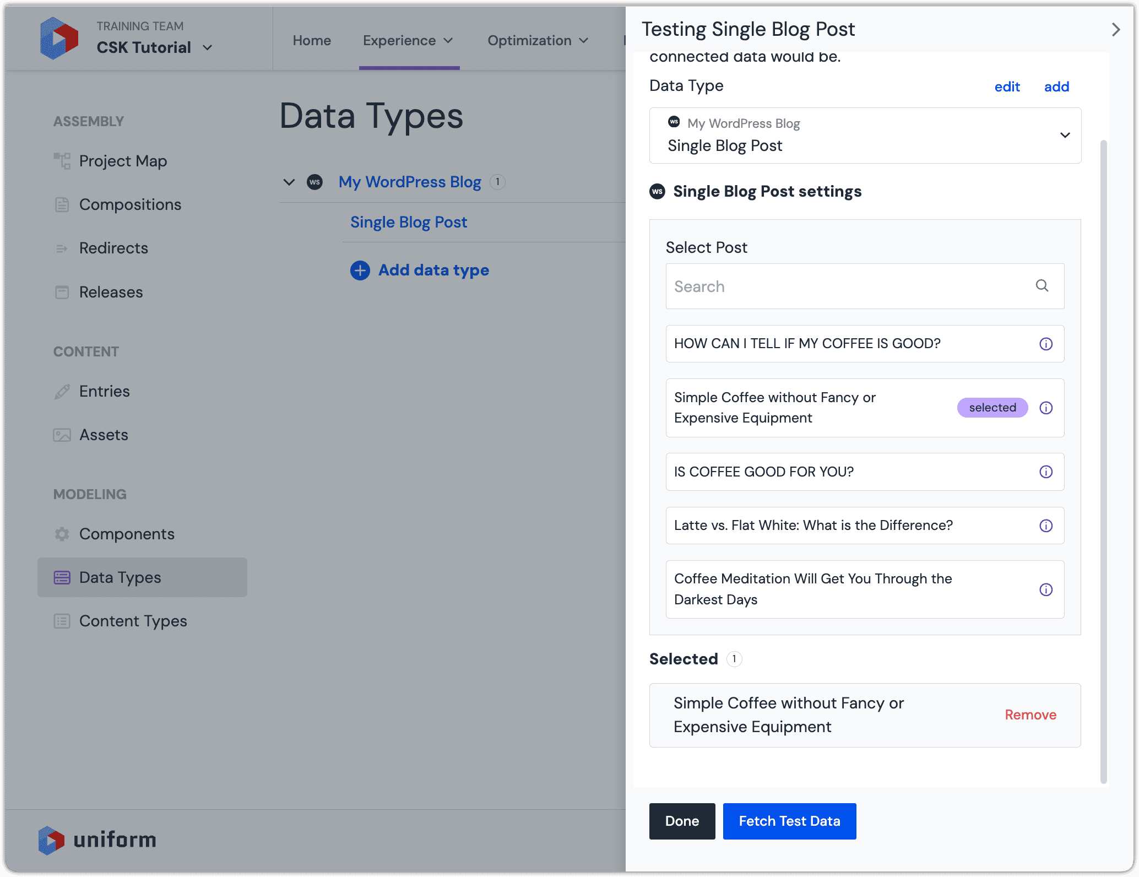Open the Experience menu
Viewport: 1139px width, 877px height.
click(408, 40)
